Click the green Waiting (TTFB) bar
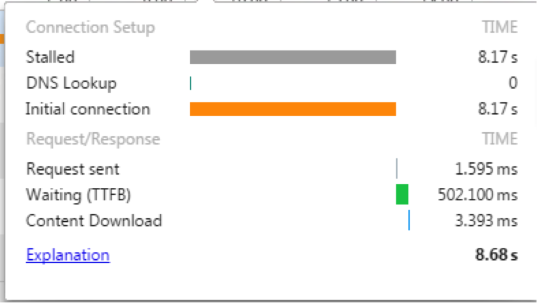Image resolution: width=537 pixels, height=303 pixels. tap(402, 194)
